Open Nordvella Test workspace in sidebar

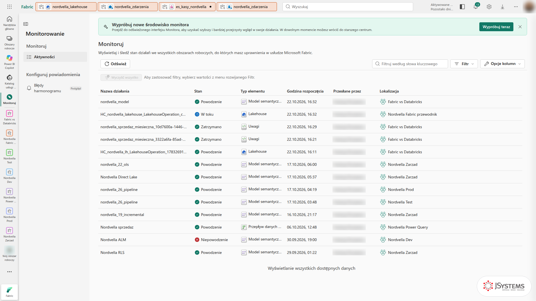coord(9,156)
